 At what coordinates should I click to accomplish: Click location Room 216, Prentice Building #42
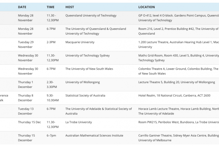pyautogui.click(x=178, y=31)
